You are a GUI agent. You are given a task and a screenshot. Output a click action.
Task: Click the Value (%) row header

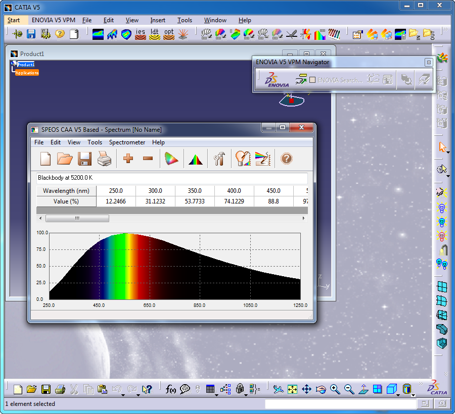[x=66, y=201]
